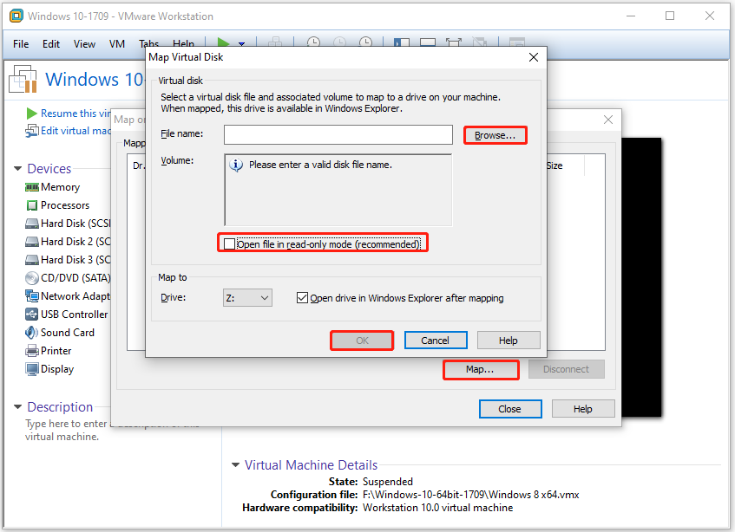
Task: Click the Browse... button
Action: click(x=495, y=136)
